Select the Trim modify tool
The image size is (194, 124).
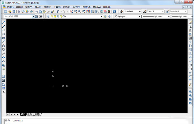point(190,58)
